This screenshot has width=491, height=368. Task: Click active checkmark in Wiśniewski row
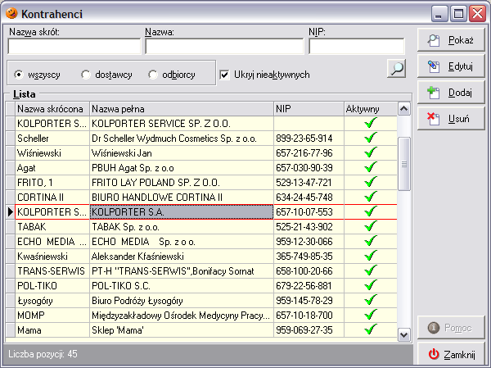[x=371, y=152]
